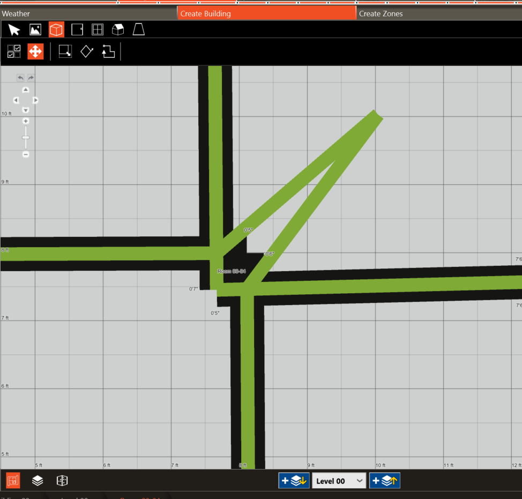The width and height of the screenshot is (522, 499).
Task: Open the Level 00 dropdown
Action: tap(339, 481)
